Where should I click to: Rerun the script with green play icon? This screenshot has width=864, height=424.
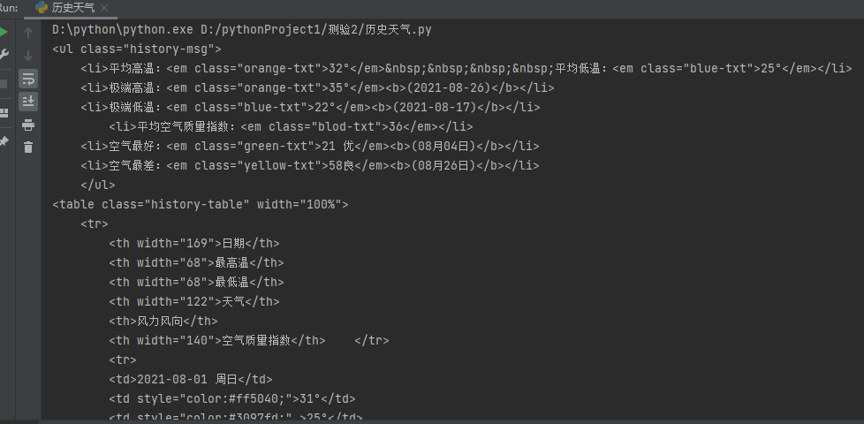click(x=4, y=32)
